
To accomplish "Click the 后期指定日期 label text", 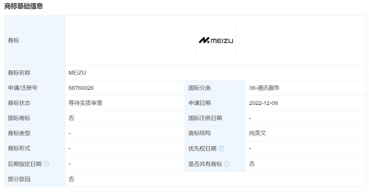I will click(25, 164).
